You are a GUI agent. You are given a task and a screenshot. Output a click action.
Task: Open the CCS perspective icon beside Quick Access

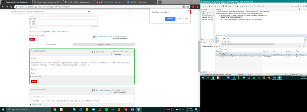click(x=301, y=6)
